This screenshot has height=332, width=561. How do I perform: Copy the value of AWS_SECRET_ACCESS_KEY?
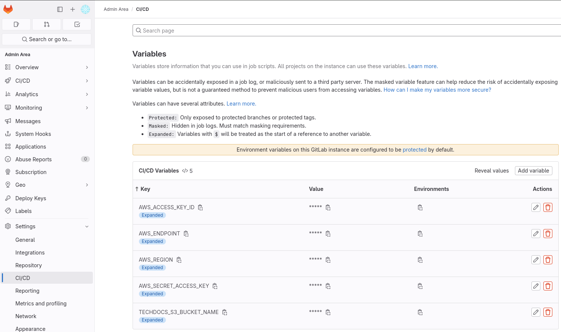coord(328,286)
